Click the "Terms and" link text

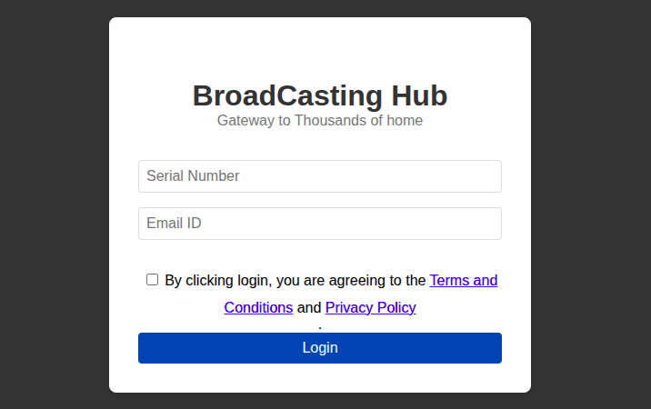pos(464,280)
